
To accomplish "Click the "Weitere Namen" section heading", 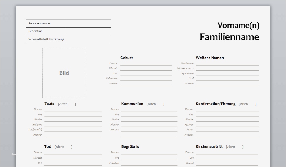I will (210, 58).
